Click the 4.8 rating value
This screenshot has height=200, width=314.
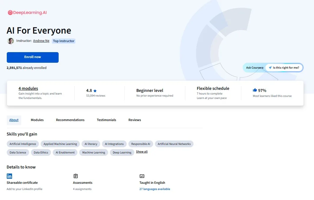89,90
